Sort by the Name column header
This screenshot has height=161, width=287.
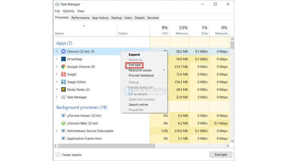point(85,30)
